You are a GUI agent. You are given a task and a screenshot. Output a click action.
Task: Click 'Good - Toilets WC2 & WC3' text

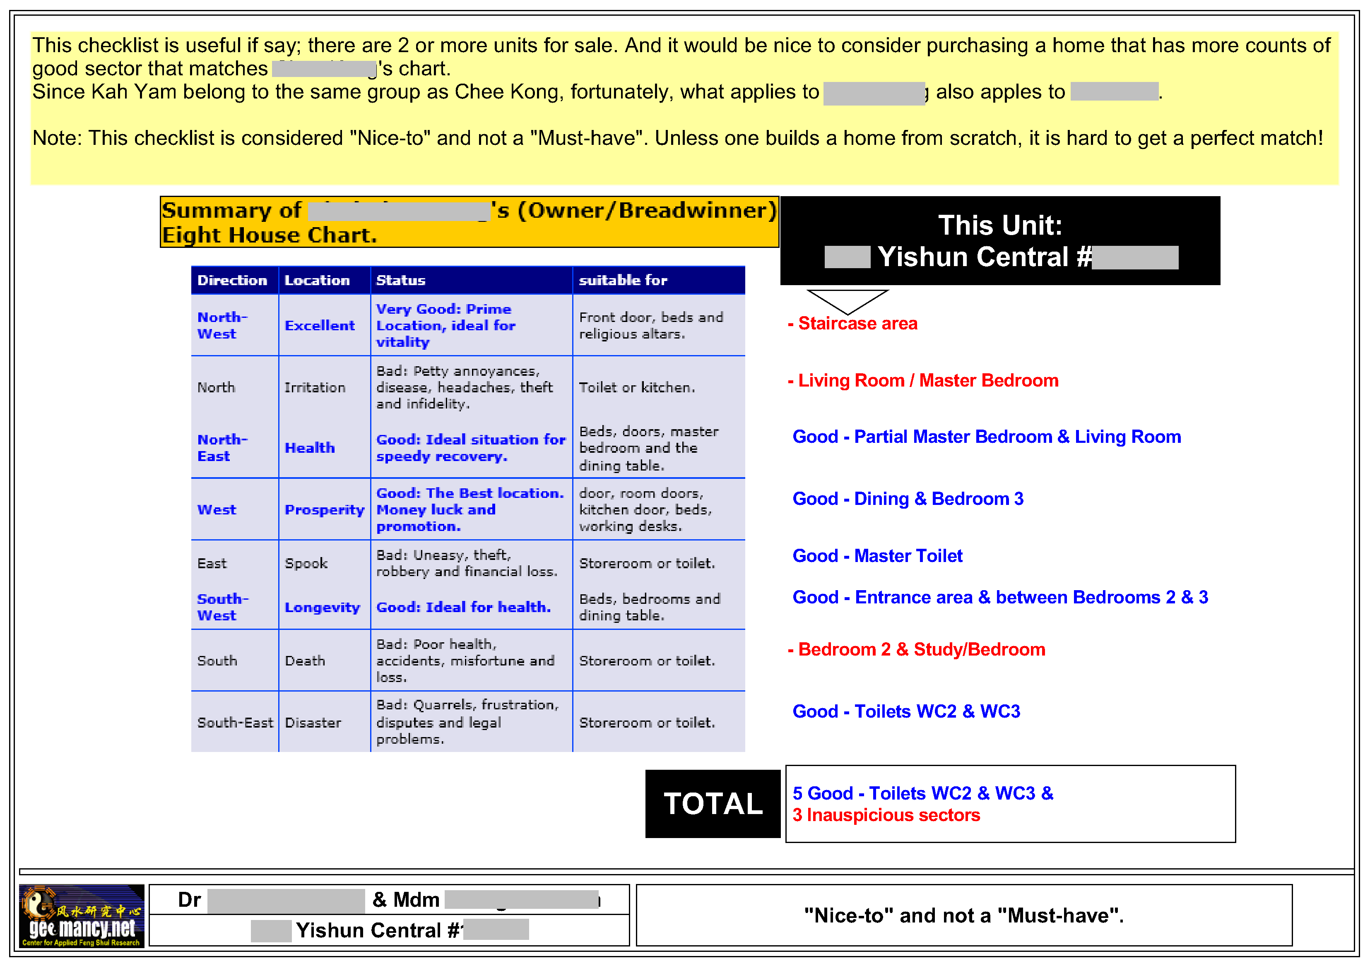pyautogui.click(x=906, y=711)
